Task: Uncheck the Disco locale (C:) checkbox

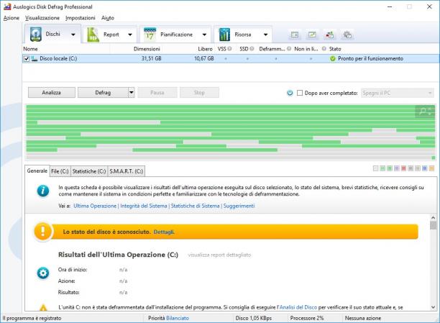Action: (27, 59)
